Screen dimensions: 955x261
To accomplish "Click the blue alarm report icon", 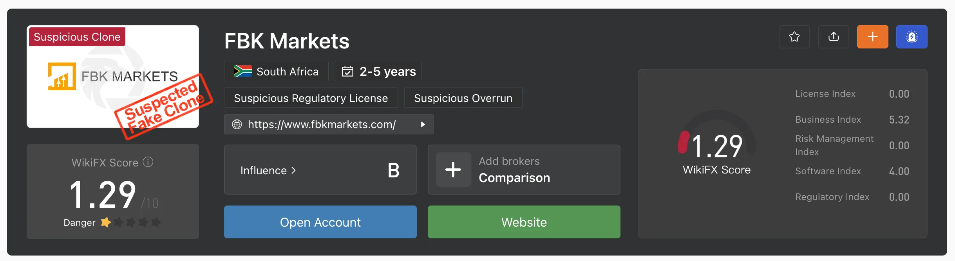I will [x=912, y=37].
